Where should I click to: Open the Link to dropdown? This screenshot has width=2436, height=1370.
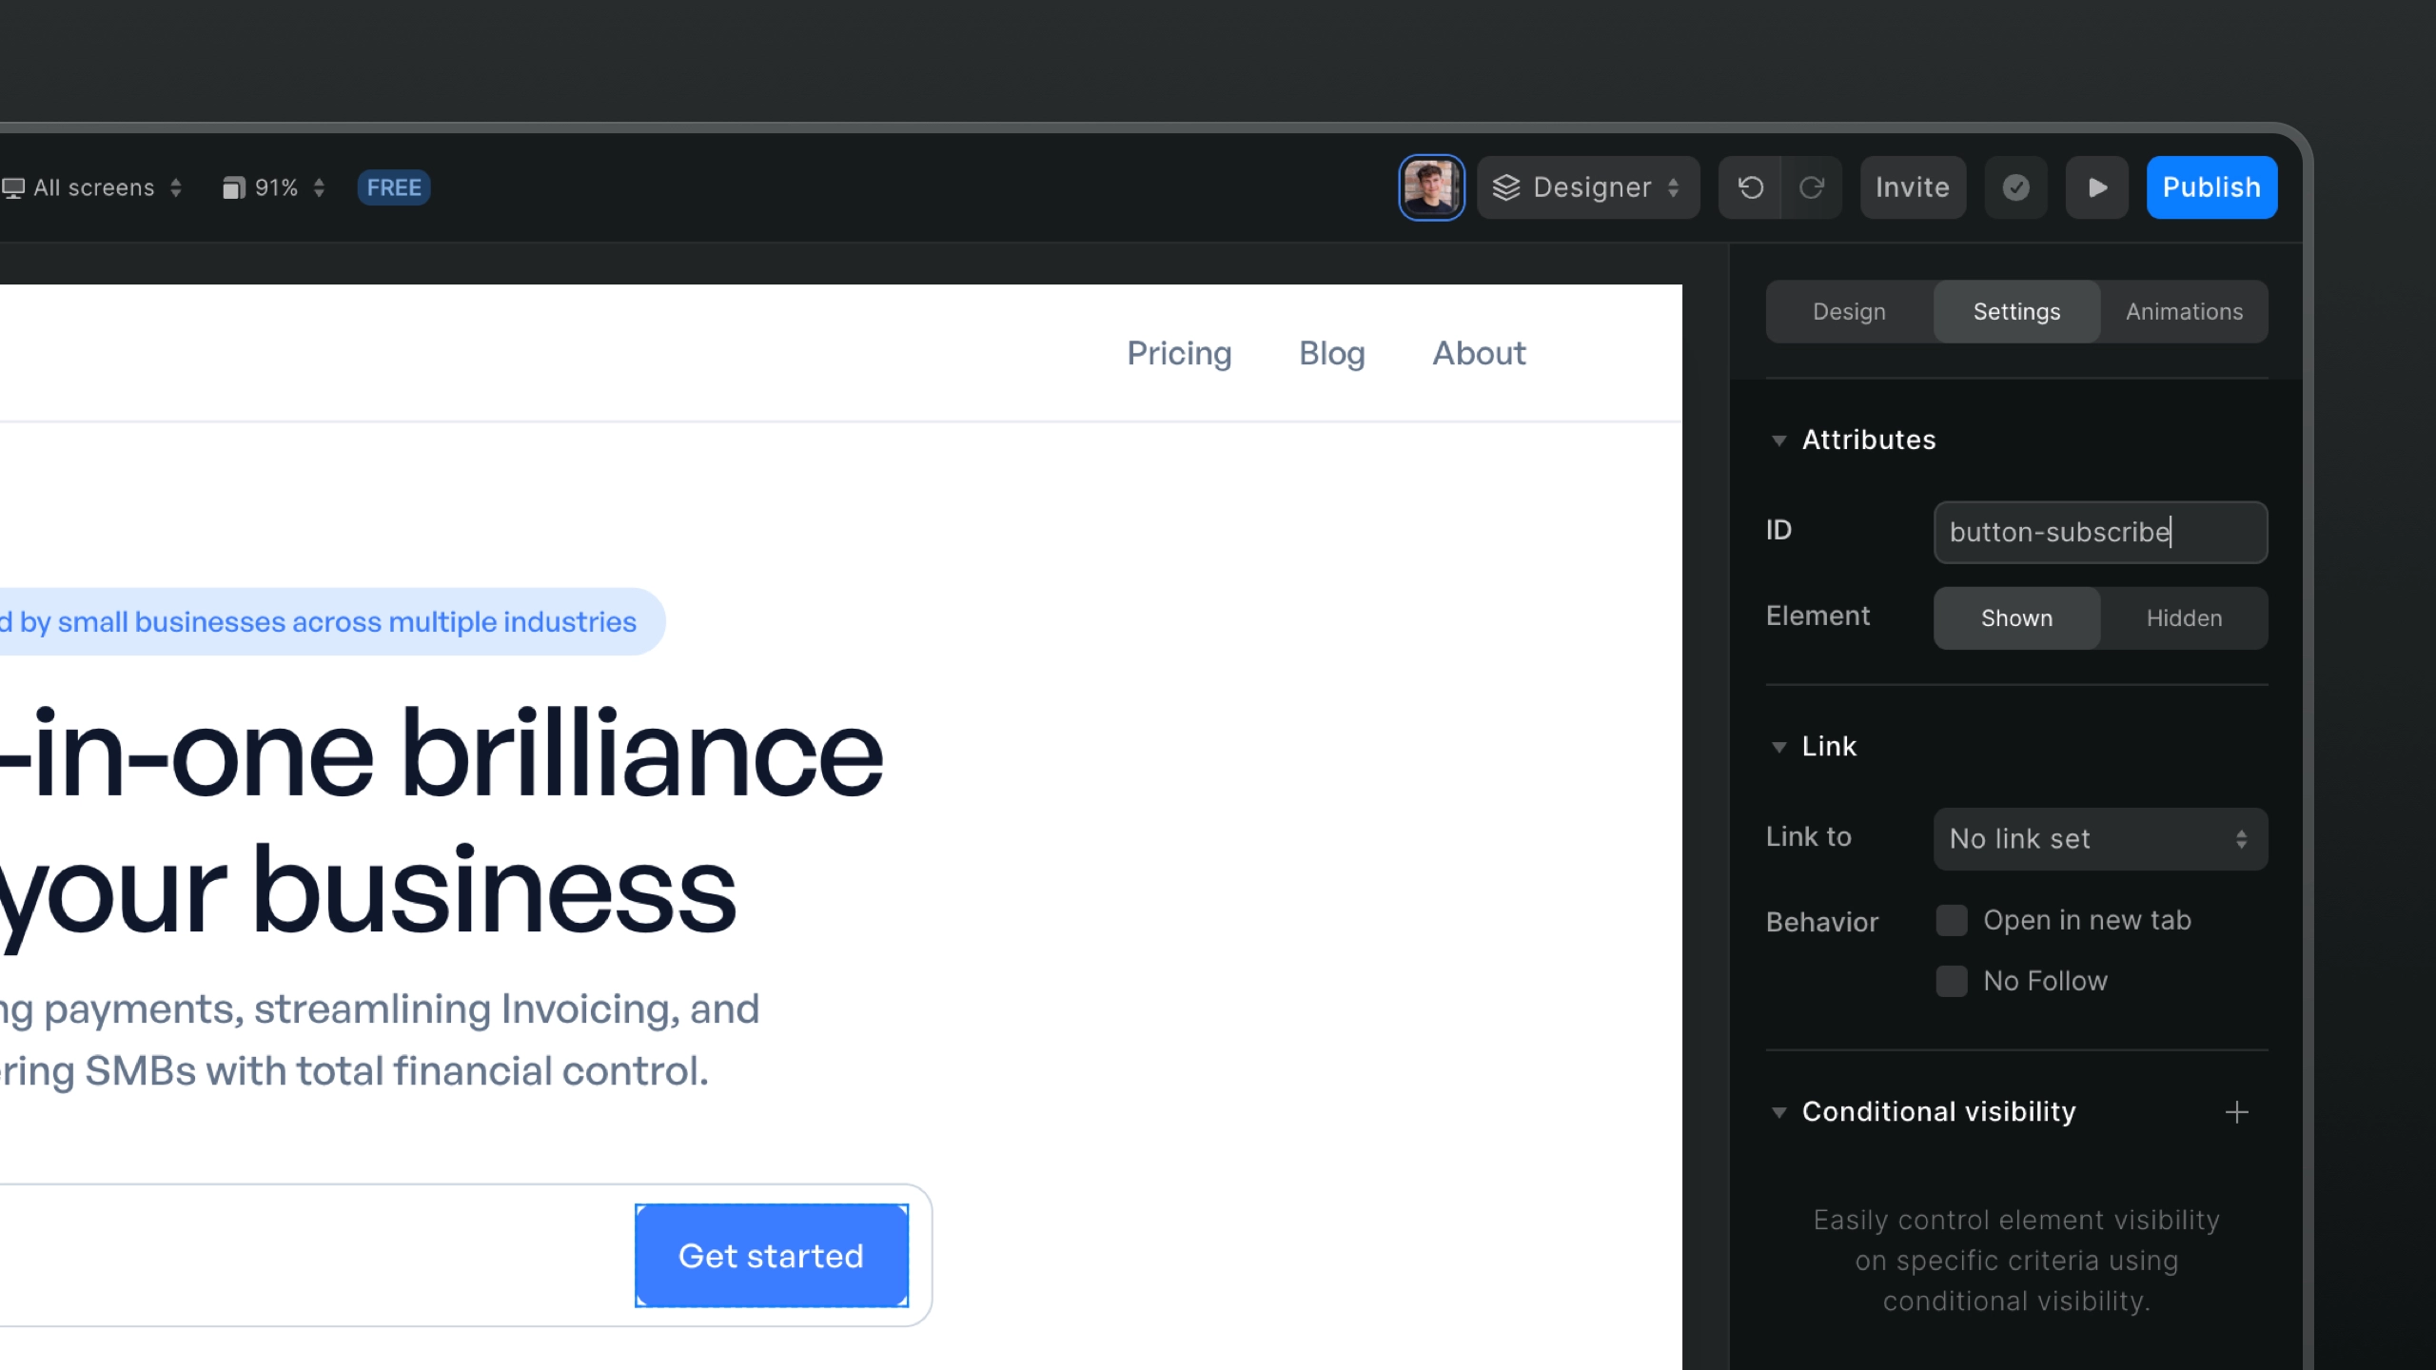(2100, 838)
